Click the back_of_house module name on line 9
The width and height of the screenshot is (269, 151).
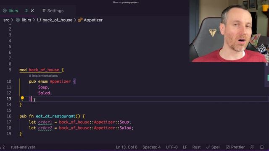click(x=44, y=70)
